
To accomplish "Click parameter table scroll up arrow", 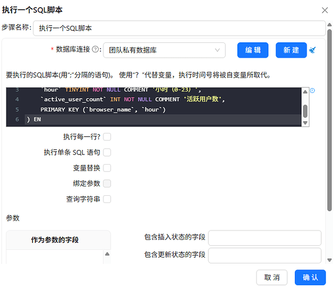I will click(107, 254).
